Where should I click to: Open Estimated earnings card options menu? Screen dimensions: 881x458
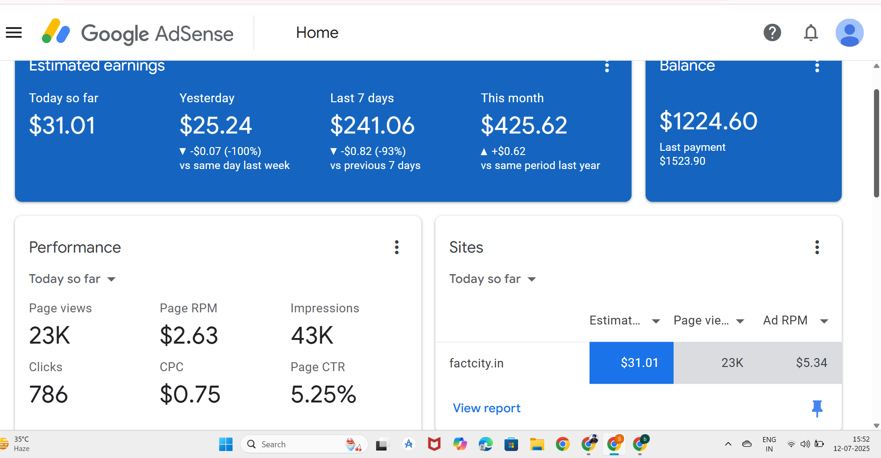coord(607,67)
